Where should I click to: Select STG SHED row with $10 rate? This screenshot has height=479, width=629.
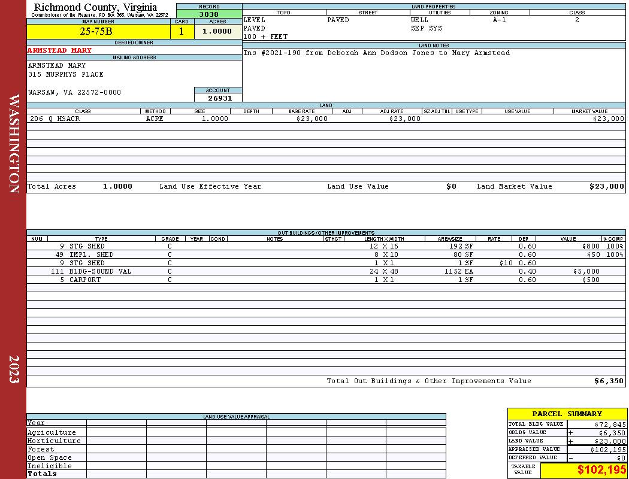coord(326,263)
